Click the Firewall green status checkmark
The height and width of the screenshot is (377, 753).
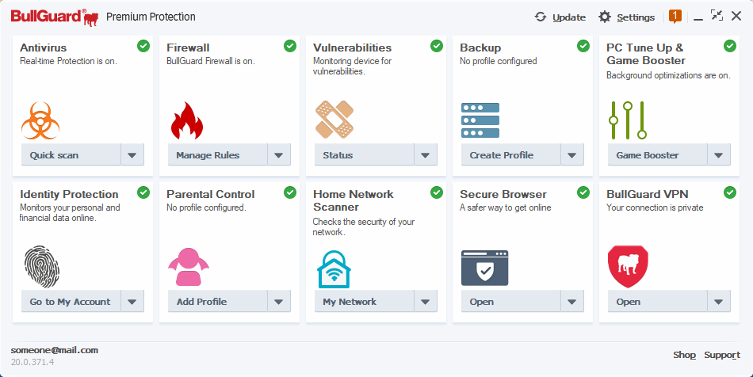(x=290, y=46)
